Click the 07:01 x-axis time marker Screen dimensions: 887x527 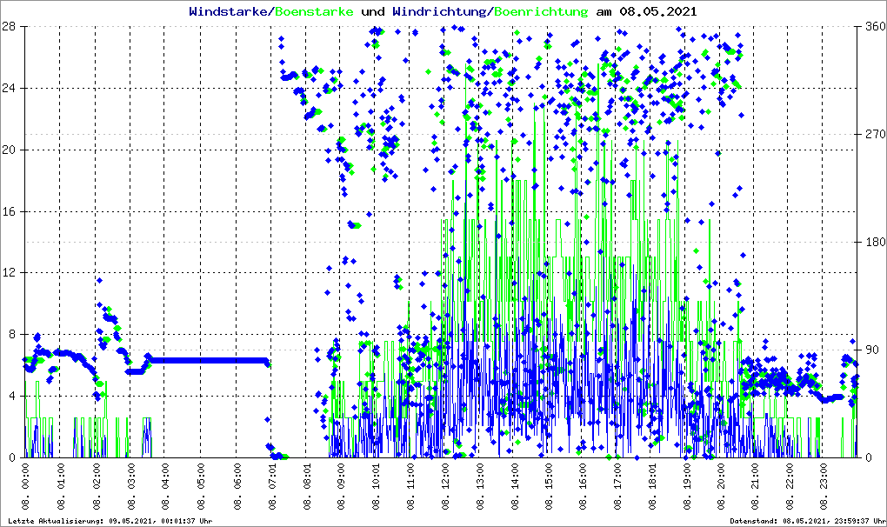point(271,487)
